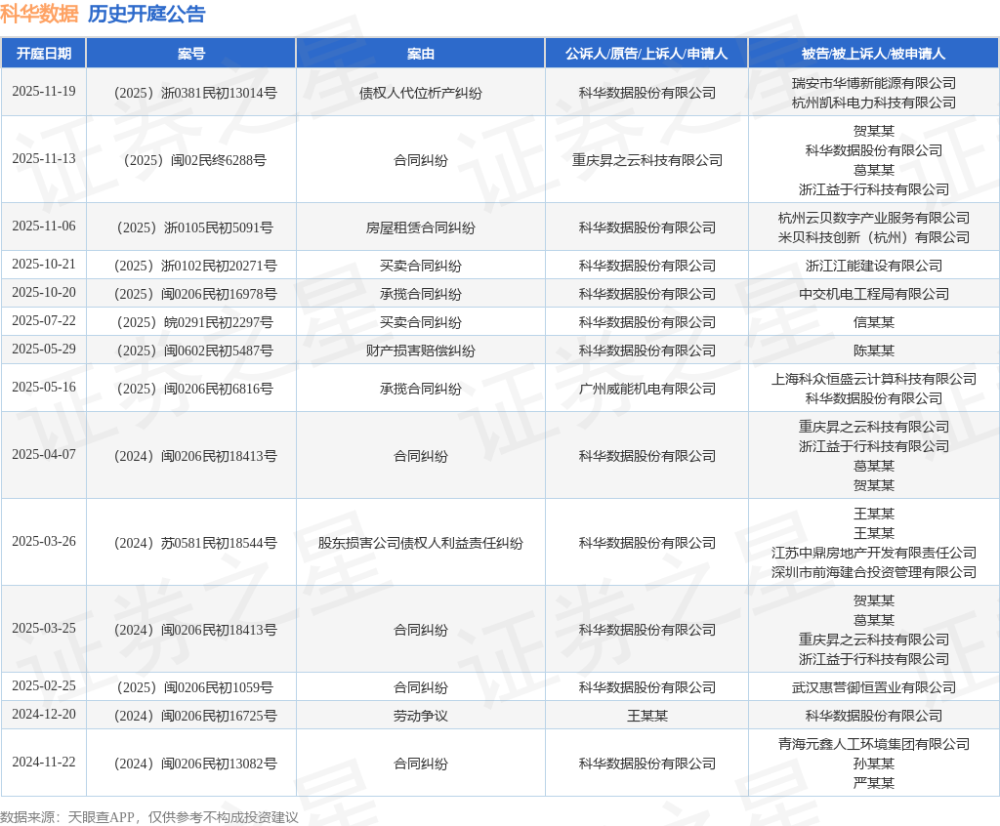Image resolution: width=1000 pixels, height=826 pixels.
Task: Select case number 皖0291民初2297号
Action: click(x=195, y=323)
